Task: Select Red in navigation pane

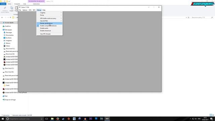Action: [x=6, y=96]
